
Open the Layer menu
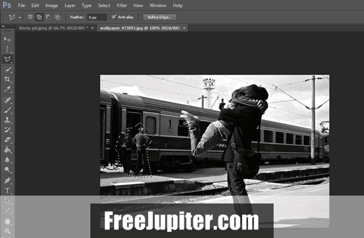coord(70,5)
